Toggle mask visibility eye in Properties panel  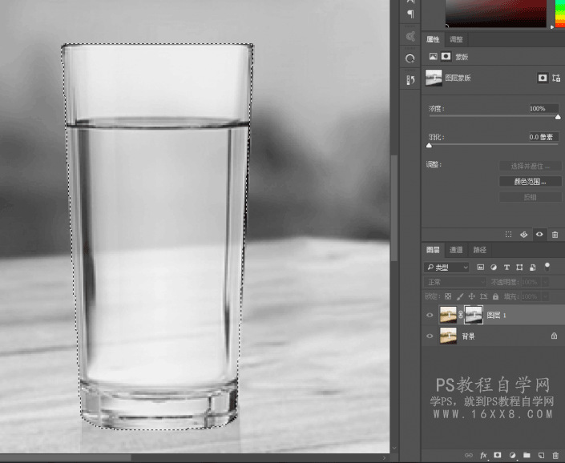click(x=539, y=235)
